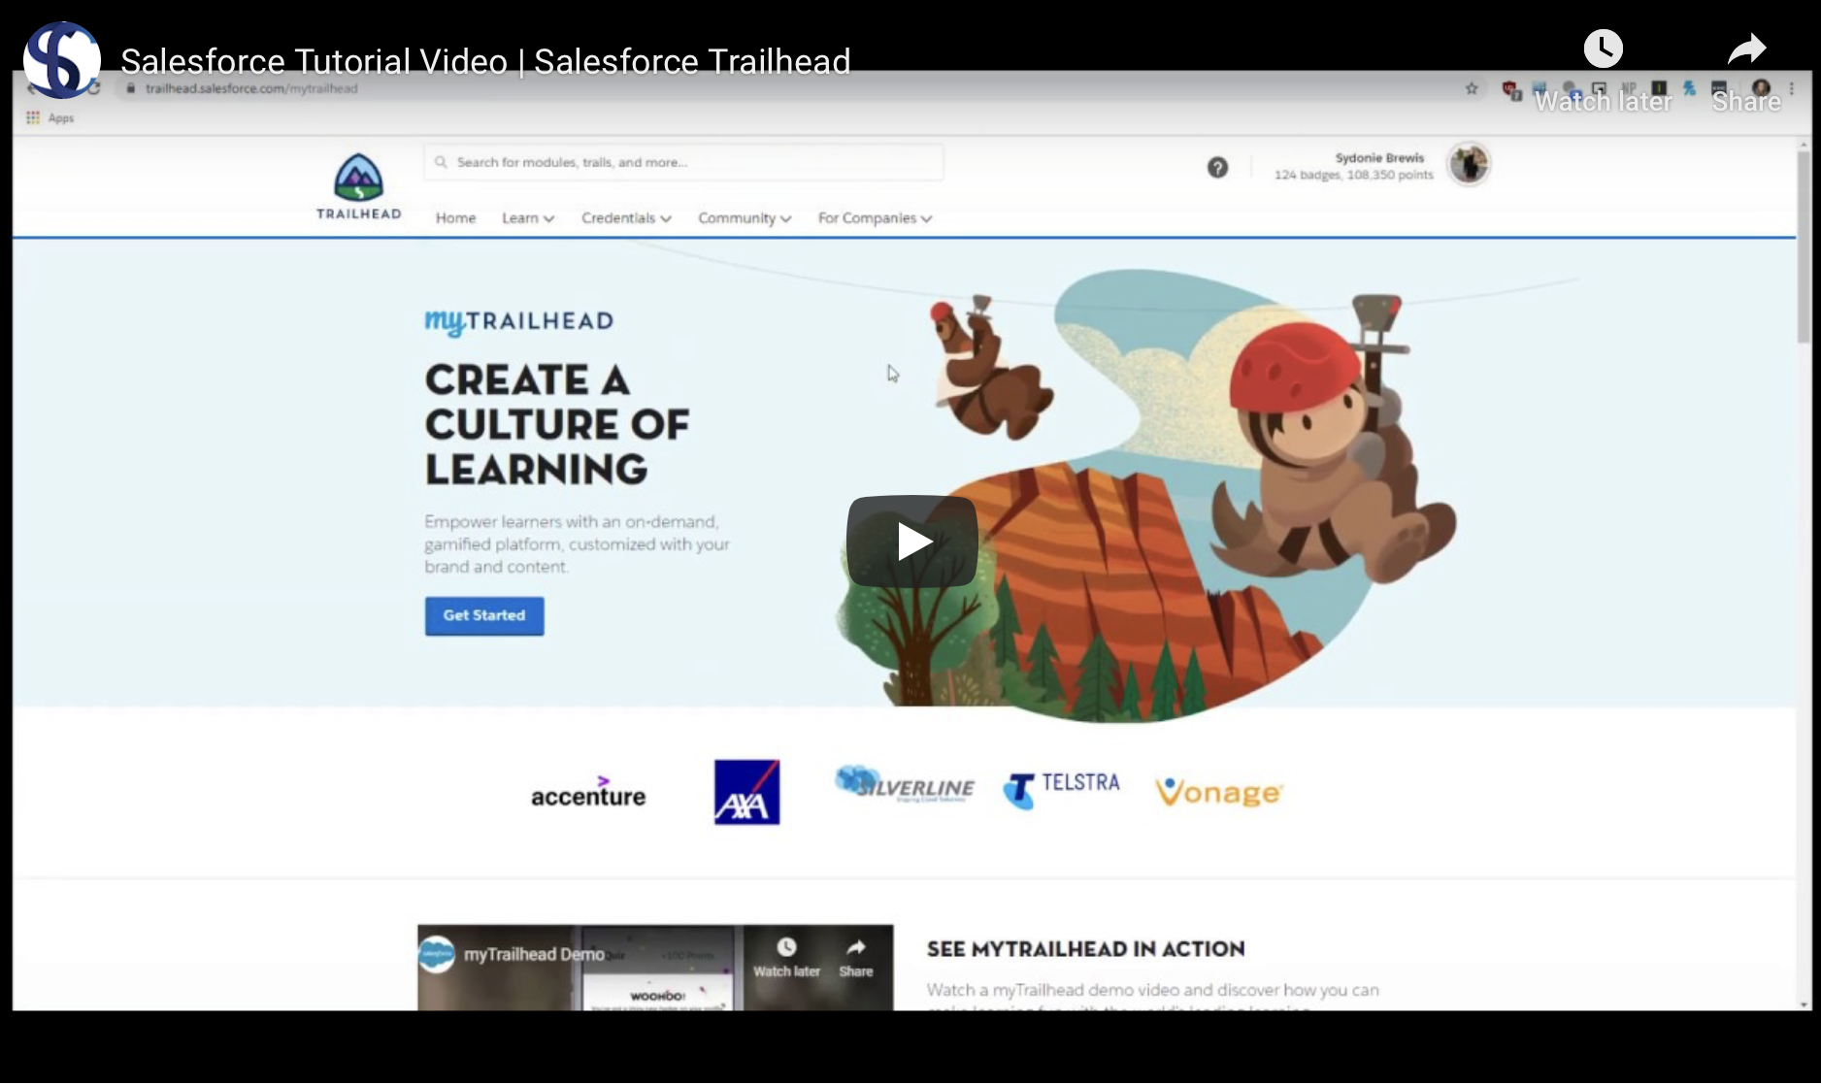Click the browser address bar URL
Screen dimensions: 1821x1085
(251, 88)
